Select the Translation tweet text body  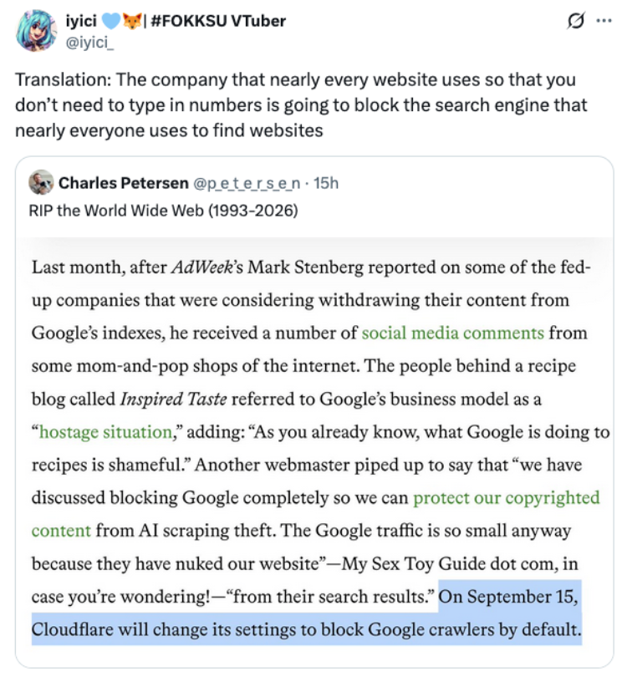click(x=301, y=105)
